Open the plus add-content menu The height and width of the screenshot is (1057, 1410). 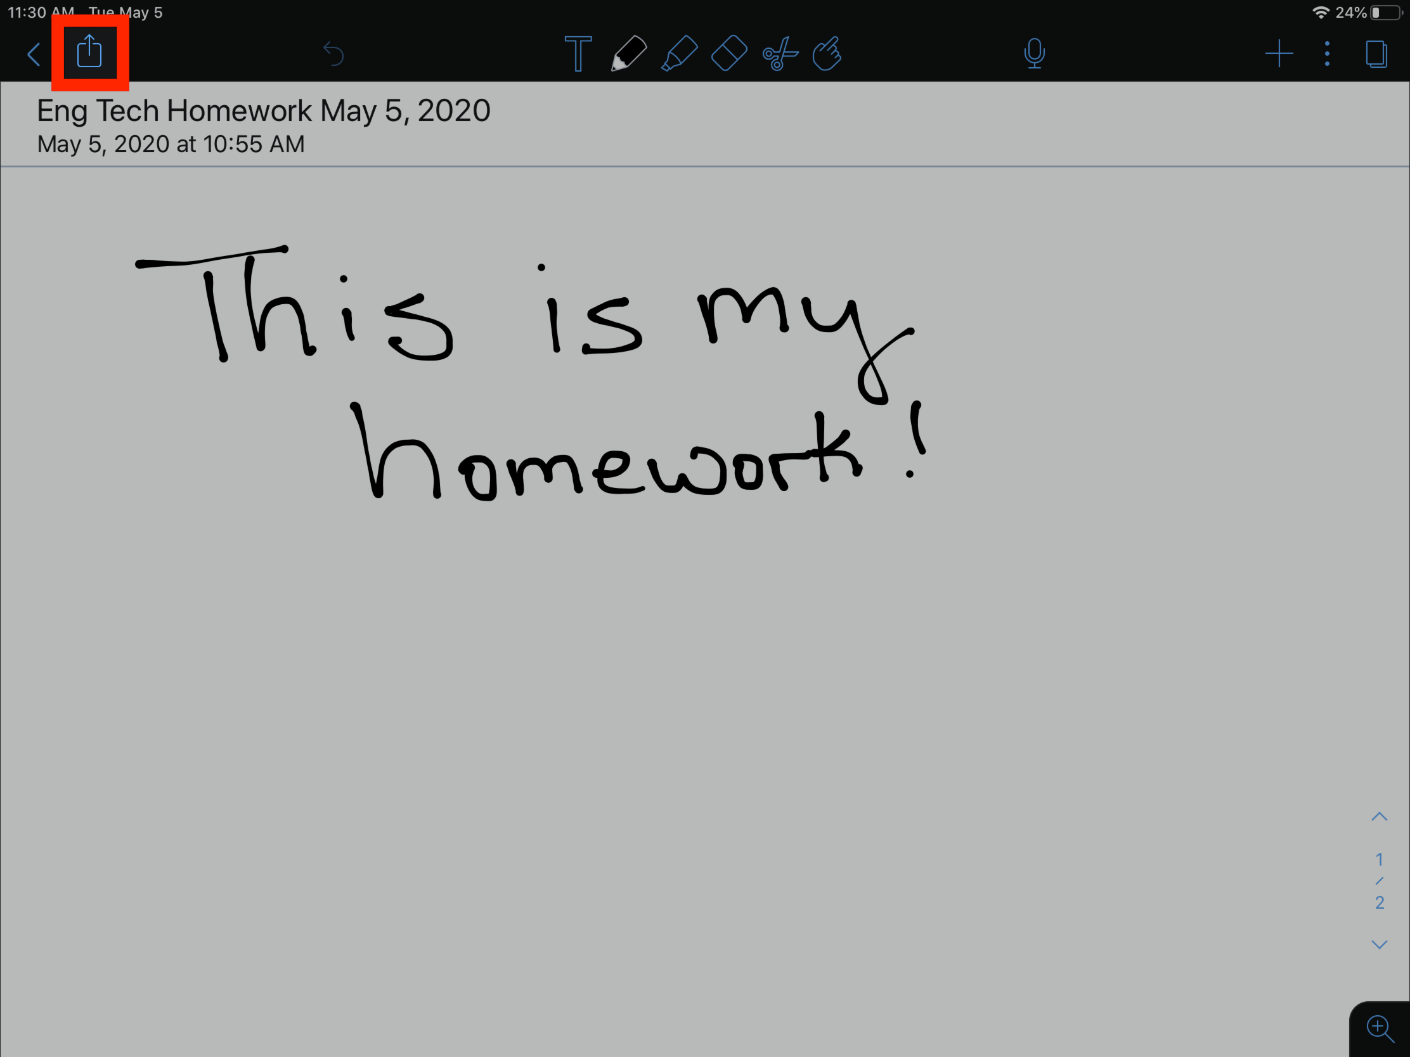click(1279, 53)
